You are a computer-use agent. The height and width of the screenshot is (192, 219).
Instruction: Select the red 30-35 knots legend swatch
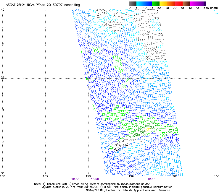click(179, 4)
